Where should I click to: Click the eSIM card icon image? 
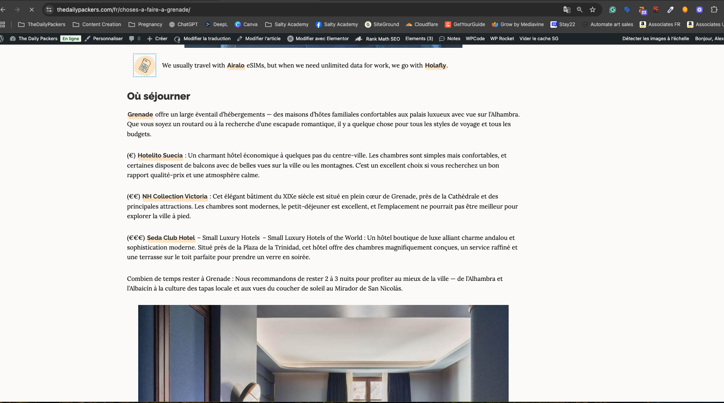[x=145, y=65]
